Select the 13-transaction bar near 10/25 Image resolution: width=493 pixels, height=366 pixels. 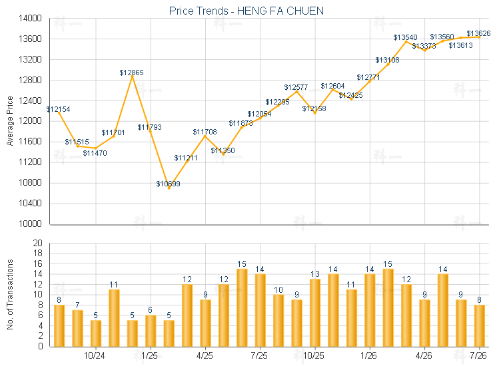click(x=314, y=313)
